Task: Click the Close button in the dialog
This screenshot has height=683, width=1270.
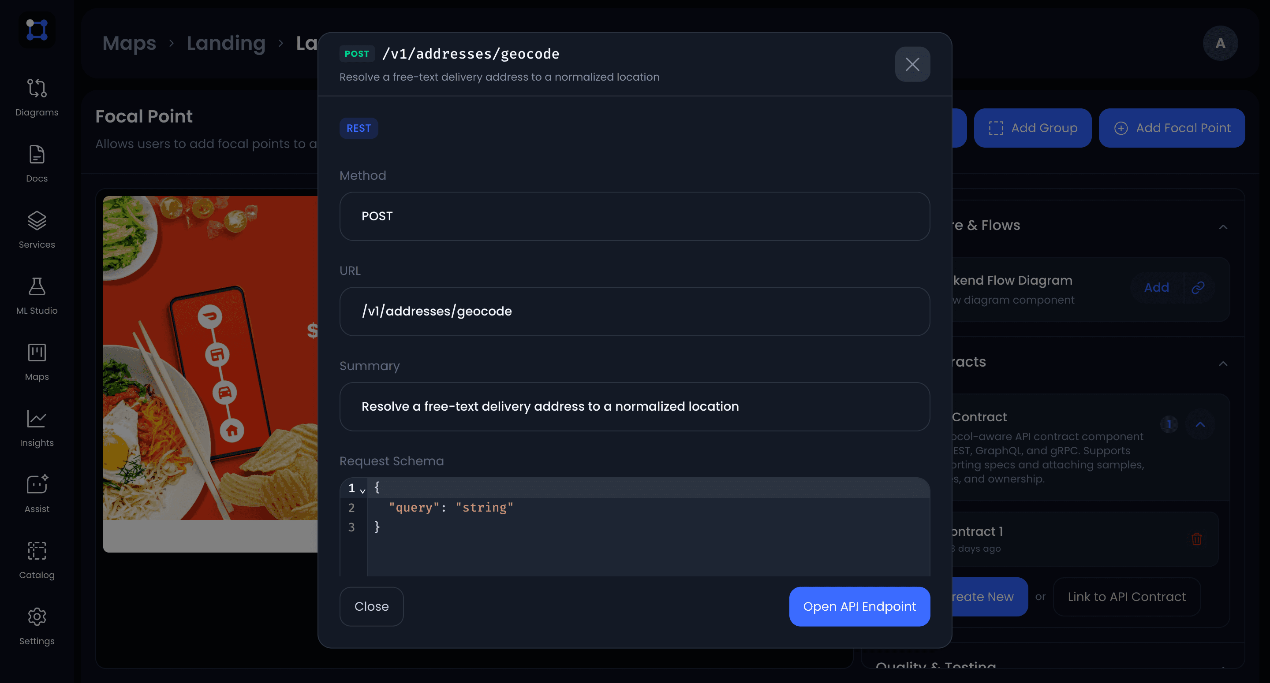Action: pos(371,606)
